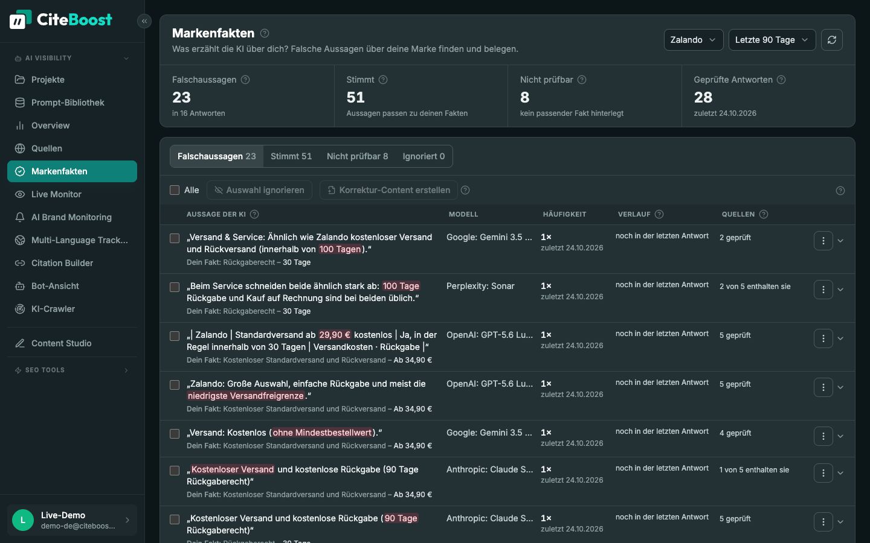Open three-dot menu for Gemini '100 Tagen' row
Viewport: 870px width, 543px height.
(x=823, y=241)
